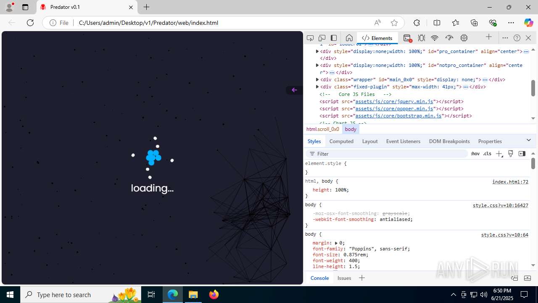
Task: Toggle computed styles sidebar pane
Action: [522, 154]
